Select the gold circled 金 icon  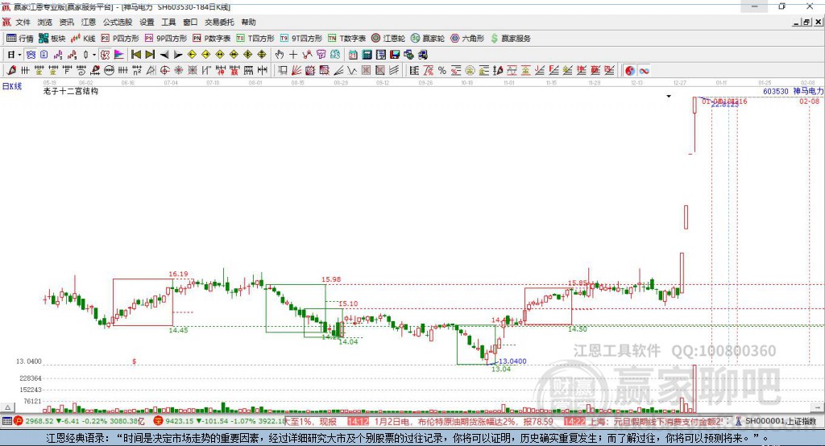coord(470,71)
